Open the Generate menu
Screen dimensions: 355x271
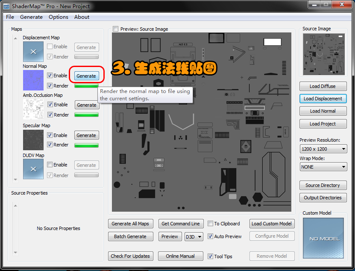[31, 17]
